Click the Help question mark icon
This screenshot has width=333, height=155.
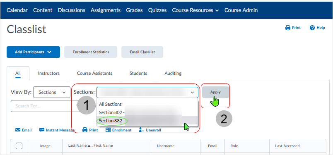pos(312,28)
